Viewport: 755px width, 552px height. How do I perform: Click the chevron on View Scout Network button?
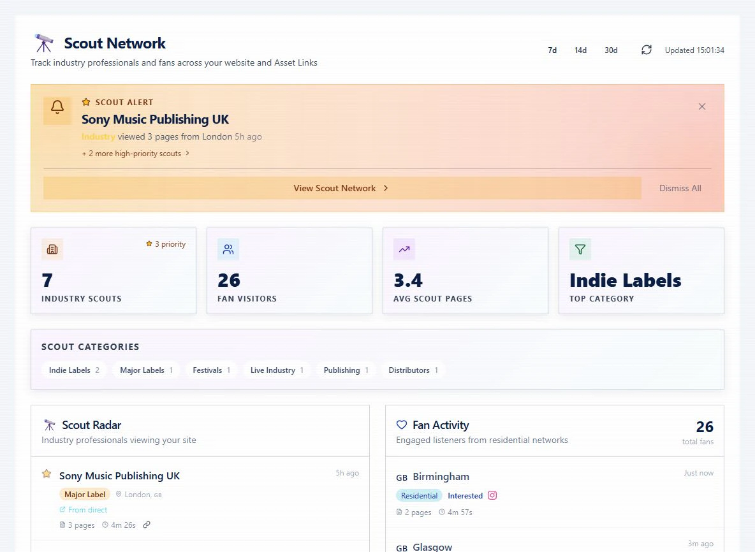tap(386, 188)
